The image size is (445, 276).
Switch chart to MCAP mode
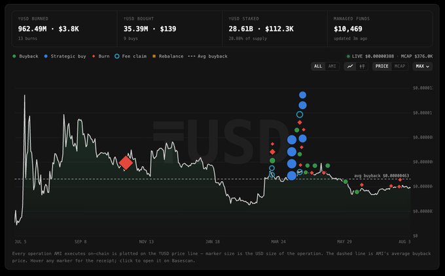click(x=400, y=66)
